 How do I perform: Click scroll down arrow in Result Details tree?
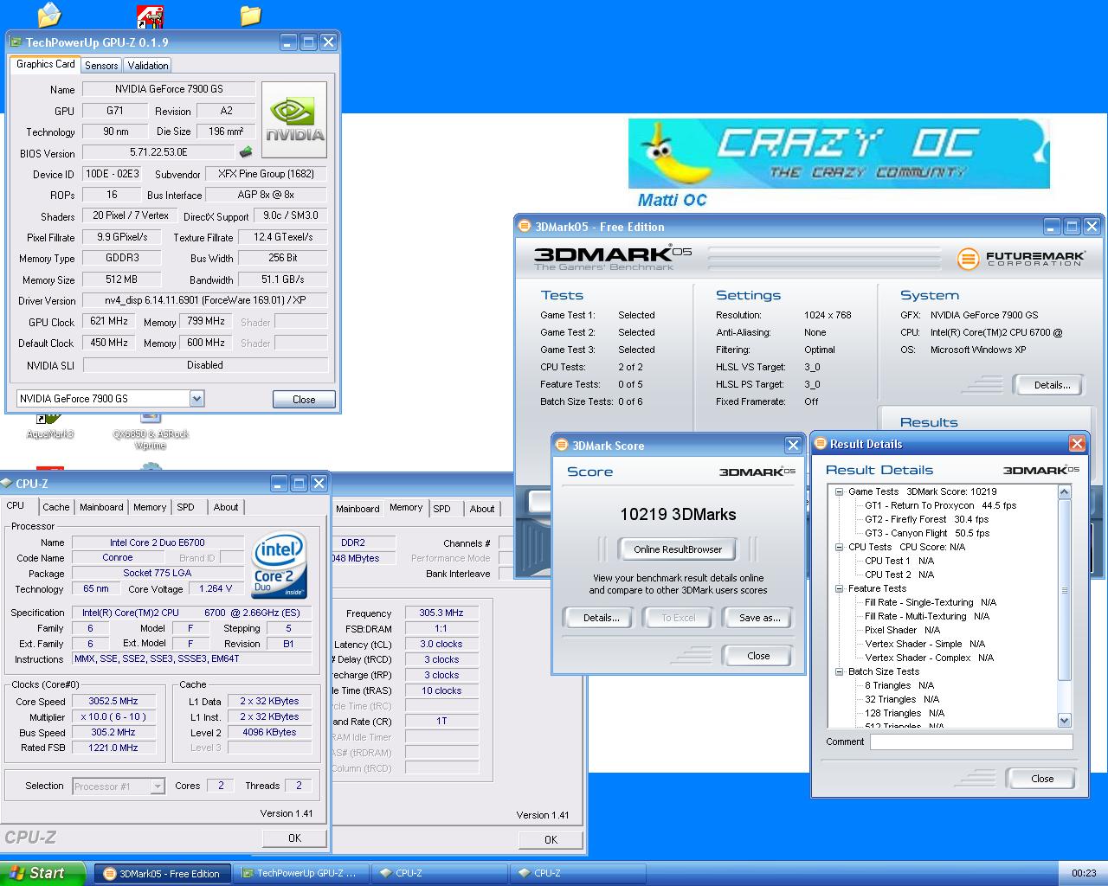click(1065, 721)
